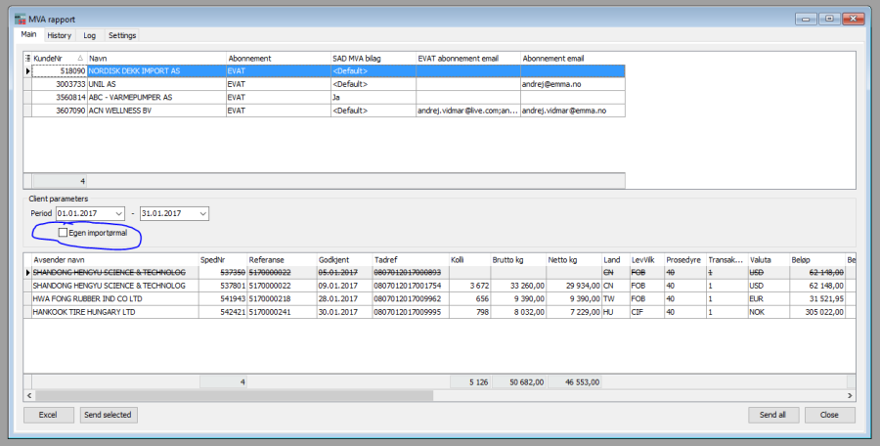Image resolution: width=880 pixels, height=446 pixels.
Task: Click the KundeNr column header
Action: tap(59, 59)
